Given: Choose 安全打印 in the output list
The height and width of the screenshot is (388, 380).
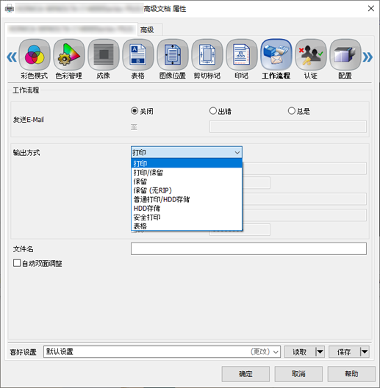Looking at the screenshot, I should click(187, 217).
